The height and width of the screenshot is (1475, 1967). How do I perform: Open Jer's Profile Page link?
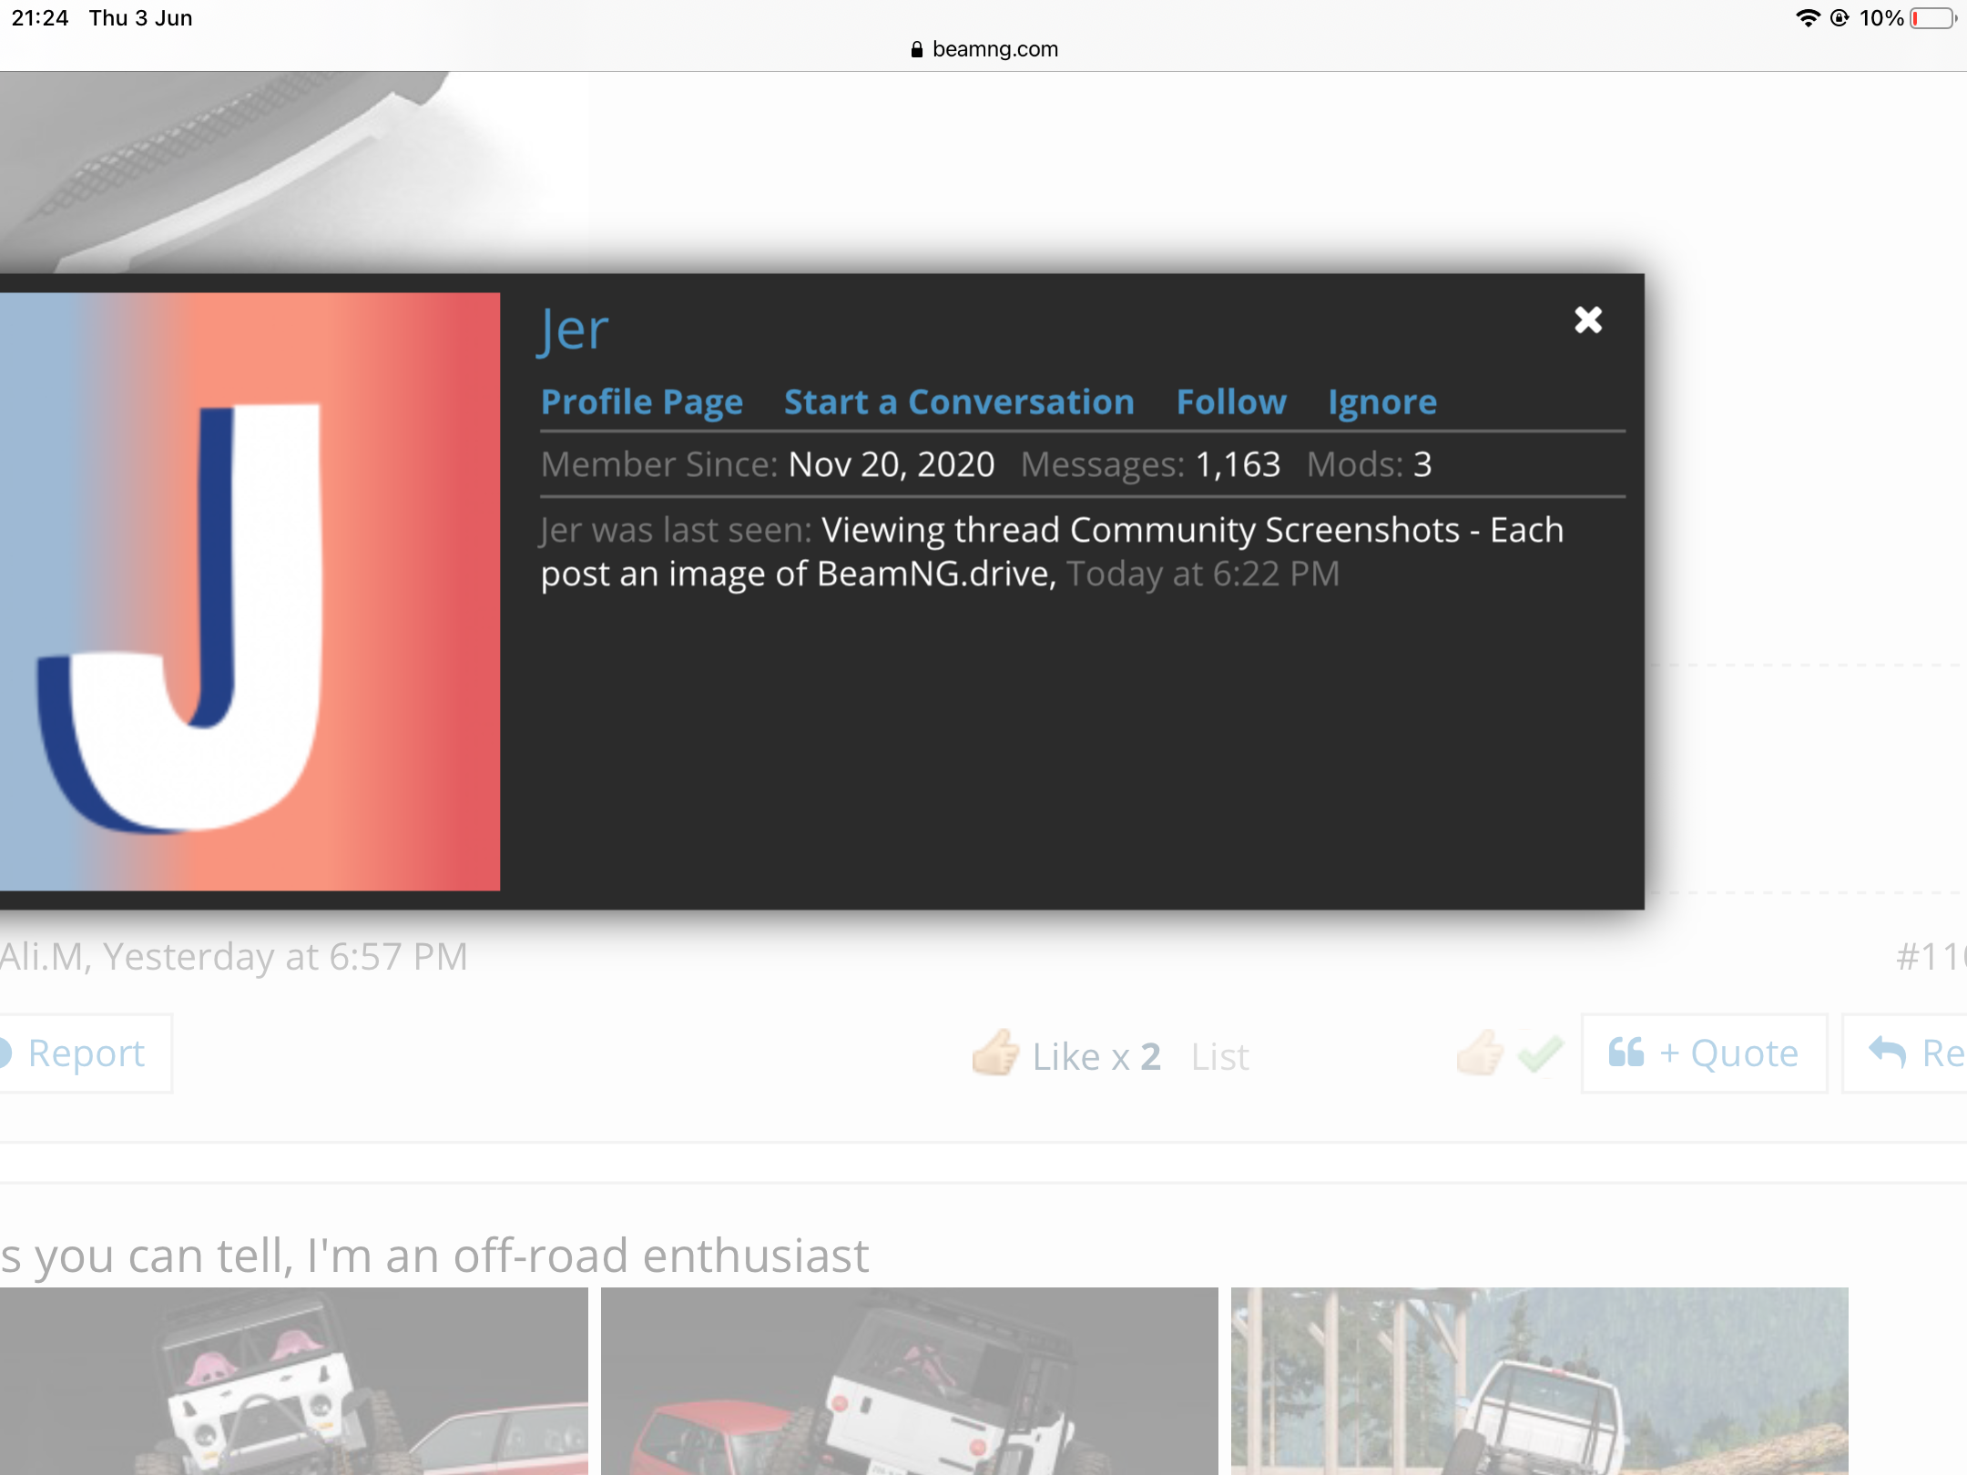point(642,402)
